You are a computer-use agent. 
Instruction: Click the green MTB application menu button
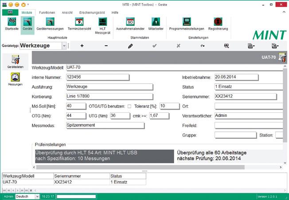[x=10, y=12]
